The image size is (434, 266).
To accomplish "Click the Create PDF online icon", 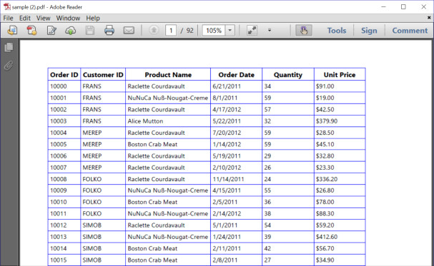I will click(x=31, y=30).
